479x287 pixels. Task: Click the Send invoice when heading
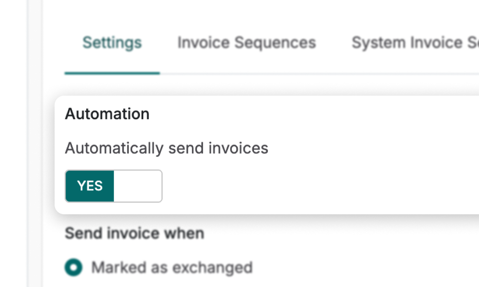click(x=134, y=233)
